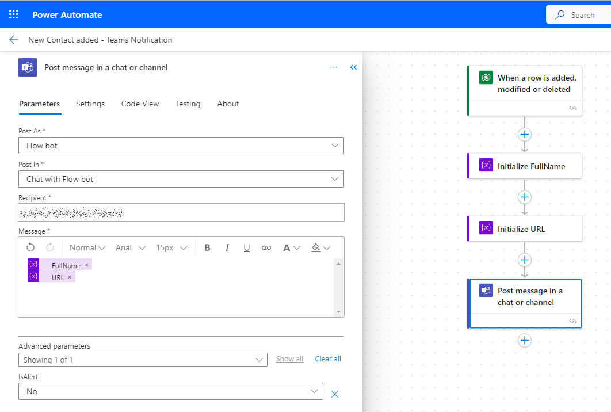
Task: Collapse the action panel with double chevron
Action: 353,67
